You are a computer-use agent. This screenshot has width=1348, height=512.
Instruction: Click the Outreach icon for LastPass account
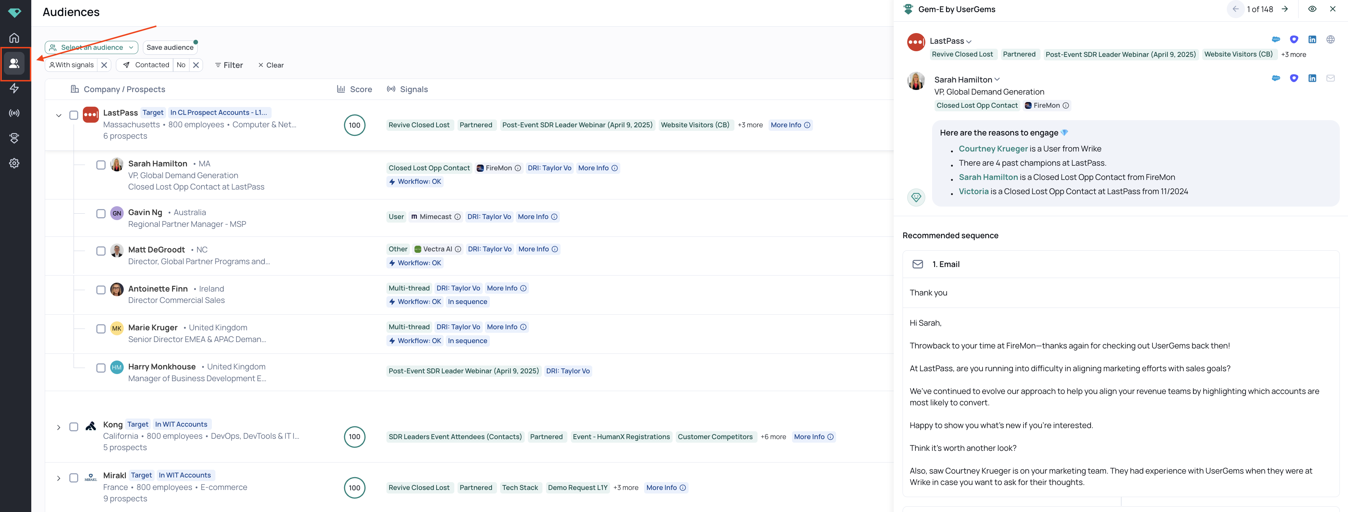(x=1294, y=39)
